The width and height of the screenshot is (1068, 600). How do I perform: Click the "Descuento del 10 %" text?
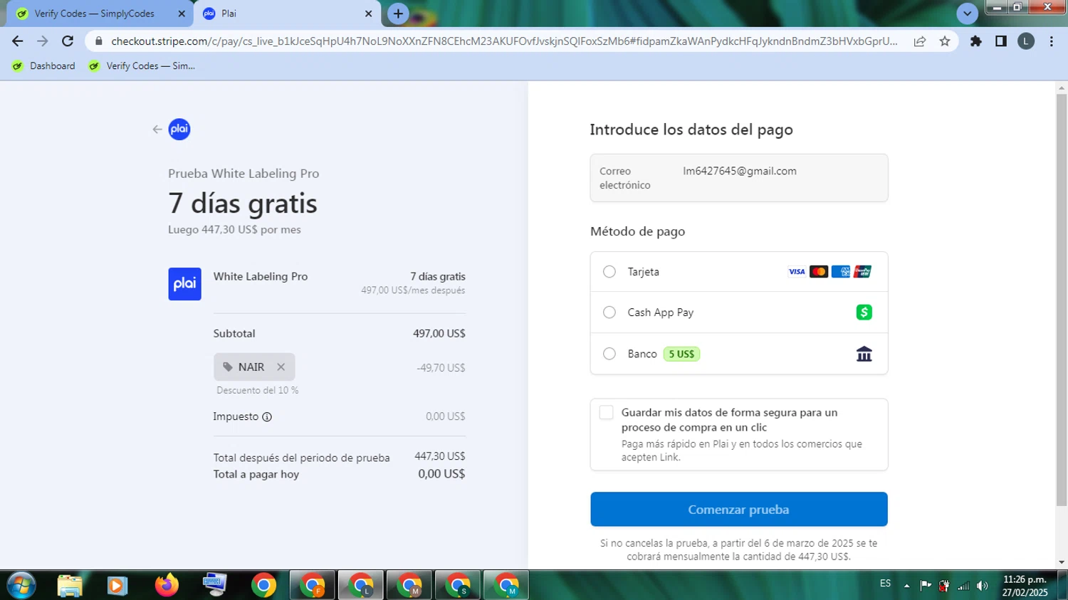(258, 391)
